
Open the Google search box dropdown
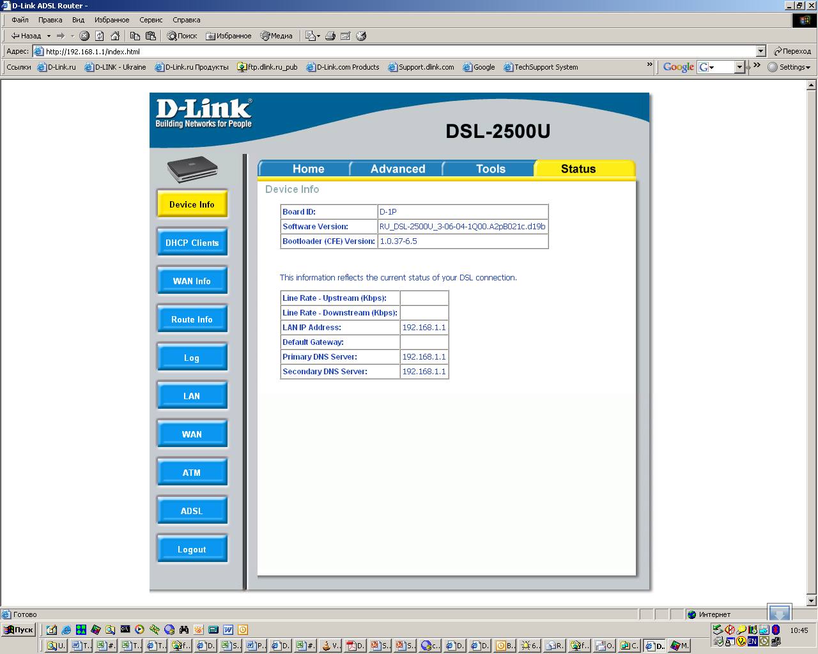739,67
